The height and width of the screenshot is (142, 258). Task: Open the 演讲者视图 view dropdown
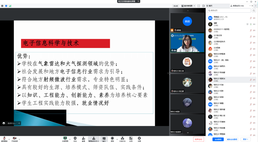click(x=189, y=6)
